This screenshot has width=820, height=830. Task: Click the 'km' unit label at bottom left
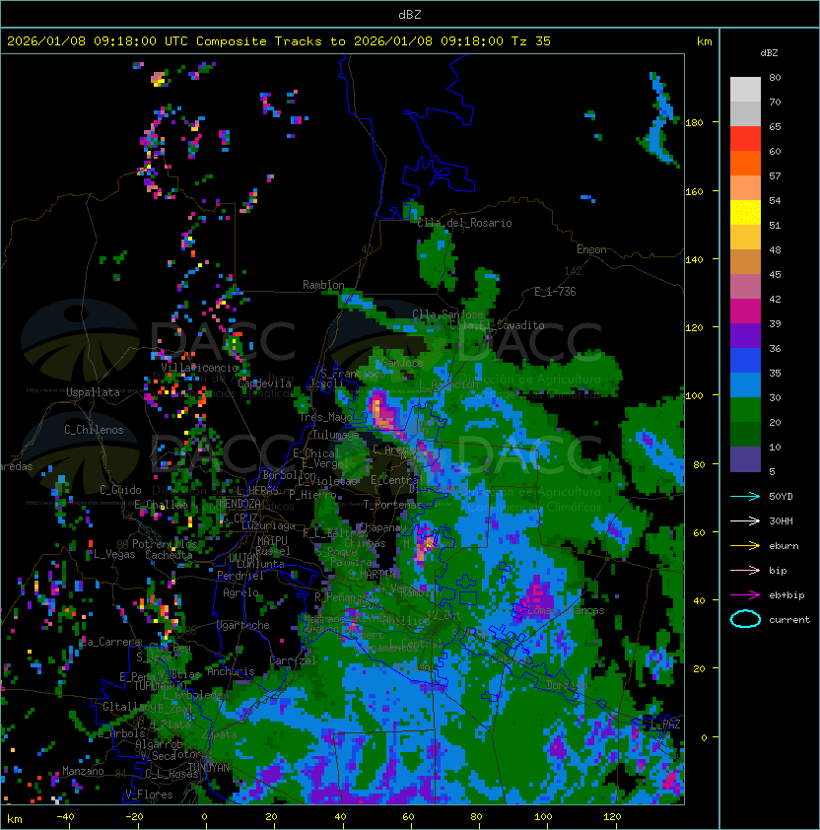pyautogui.click(x=15, y=819)
